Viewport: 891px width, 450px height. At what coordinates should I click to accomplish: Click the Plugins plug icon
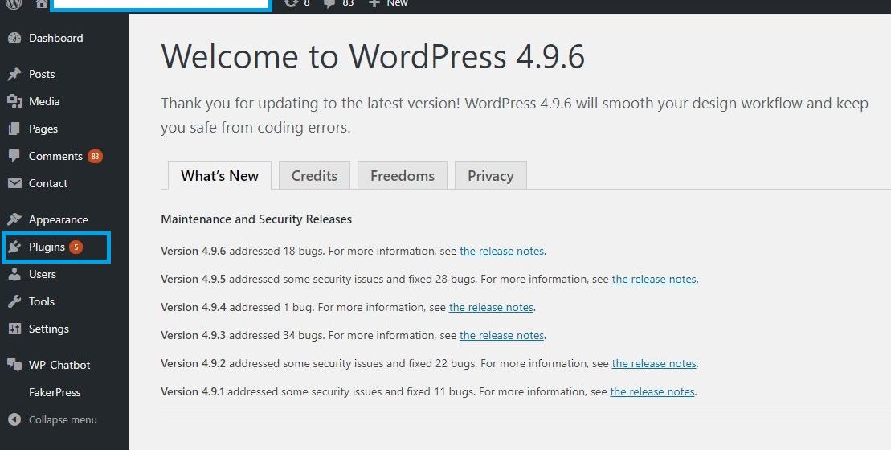coord(14,247)
